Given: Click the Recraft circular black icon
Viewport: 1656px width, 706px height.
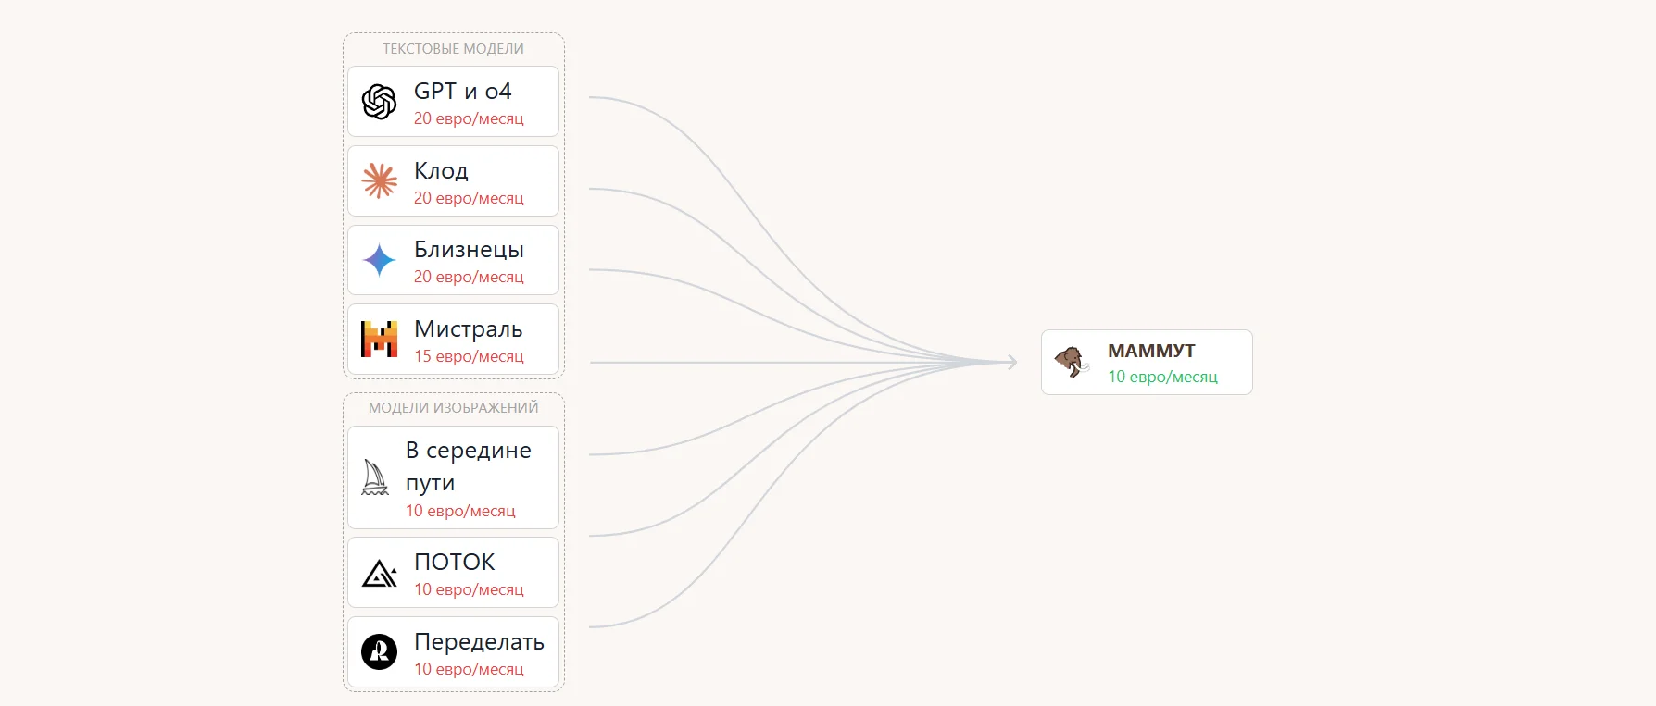Looking at the screenshot, I should pyautogui.click(x=379, y=652).
